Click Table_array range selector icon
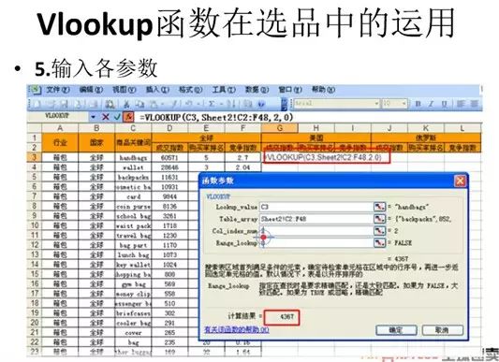This screenshot has height=362, width=499. 379,219
